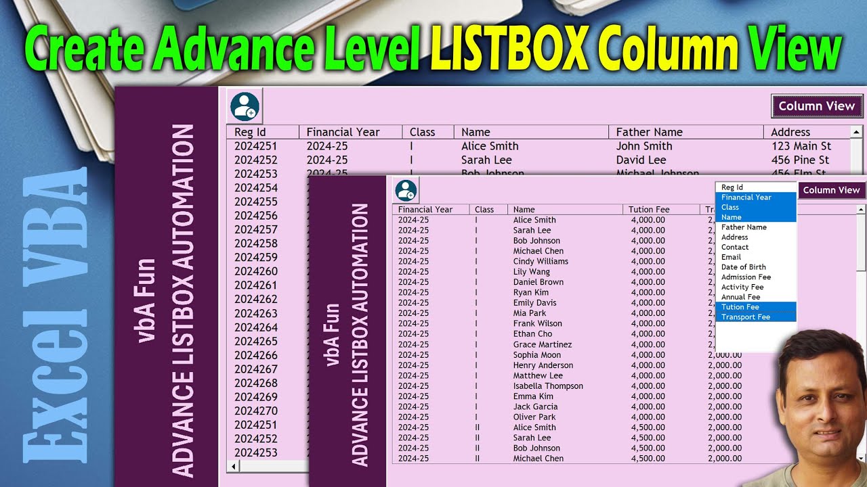Click Father Name column header in back list
The width and height of the screenshot is (867, 487).
[x=685, y=132]
